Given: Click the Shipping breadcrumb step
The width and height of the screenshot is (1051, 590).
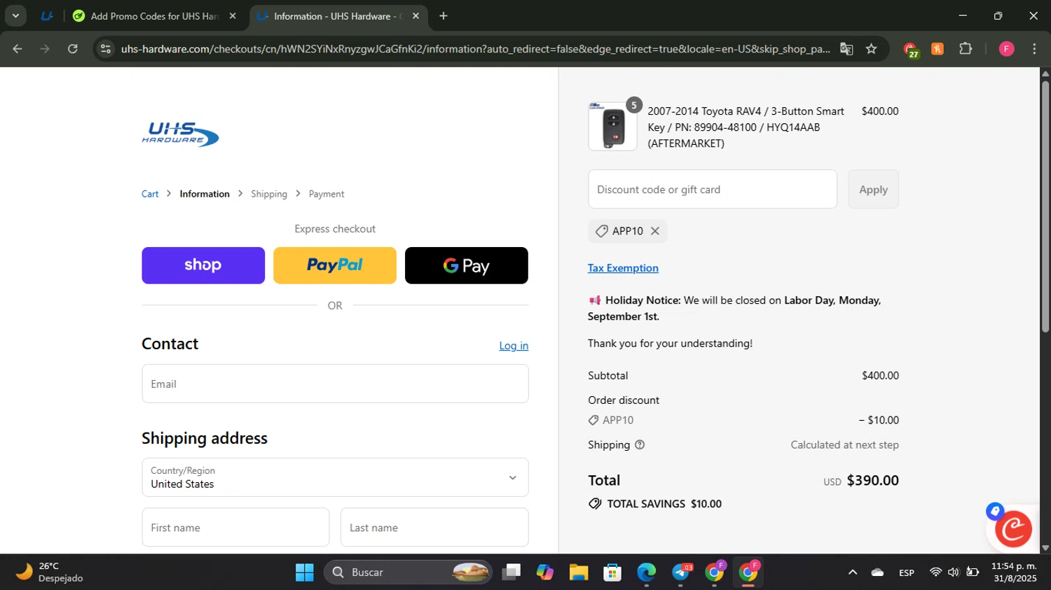Looking at the screenshot, I should pos(269,194).
